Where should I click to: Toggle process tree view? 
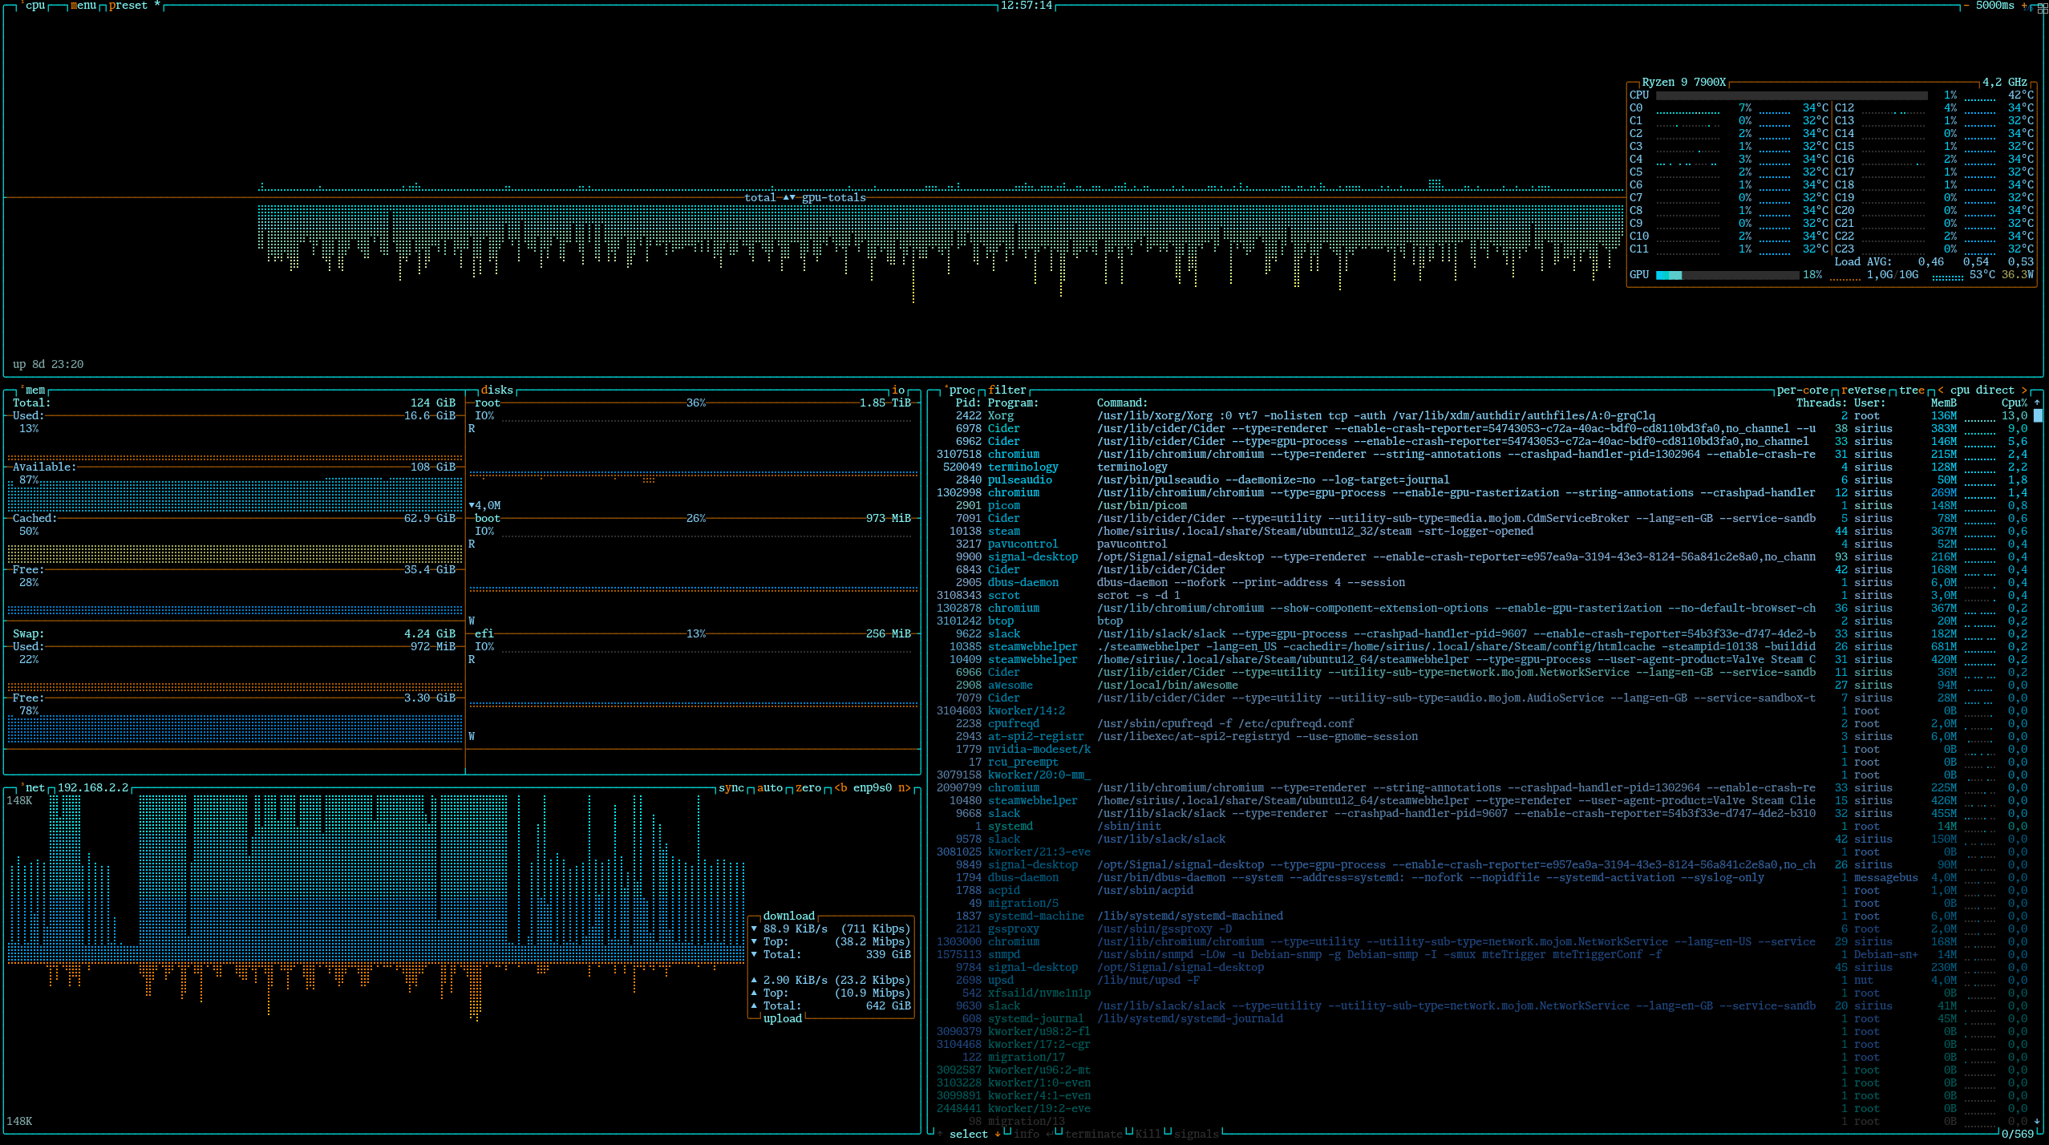click(x=1912, y=390)
